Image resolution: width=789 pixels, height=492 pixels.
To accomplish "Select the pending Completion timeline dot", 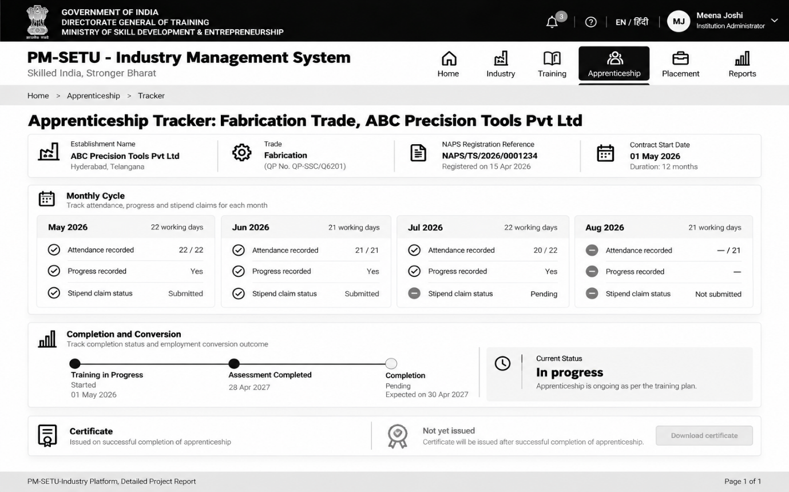I will tap(391, 364).
